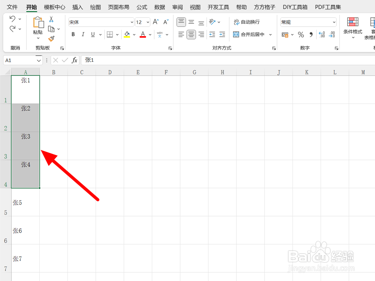Image resolution: width=375 pixels, height=281 pixels.
Task: Decrease font size icon
Action: coord(167,22)
